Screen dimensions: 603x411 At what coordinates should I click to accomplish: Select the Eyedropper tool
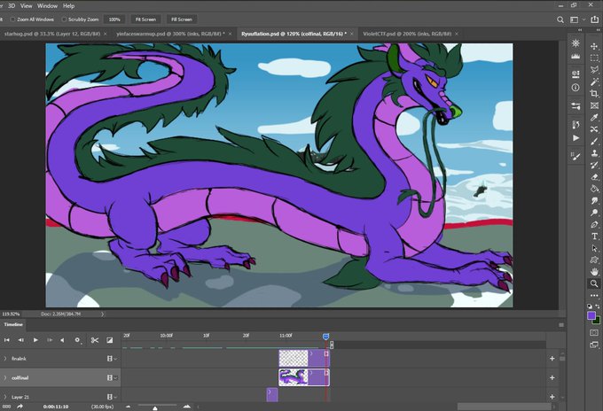(594, 118)
